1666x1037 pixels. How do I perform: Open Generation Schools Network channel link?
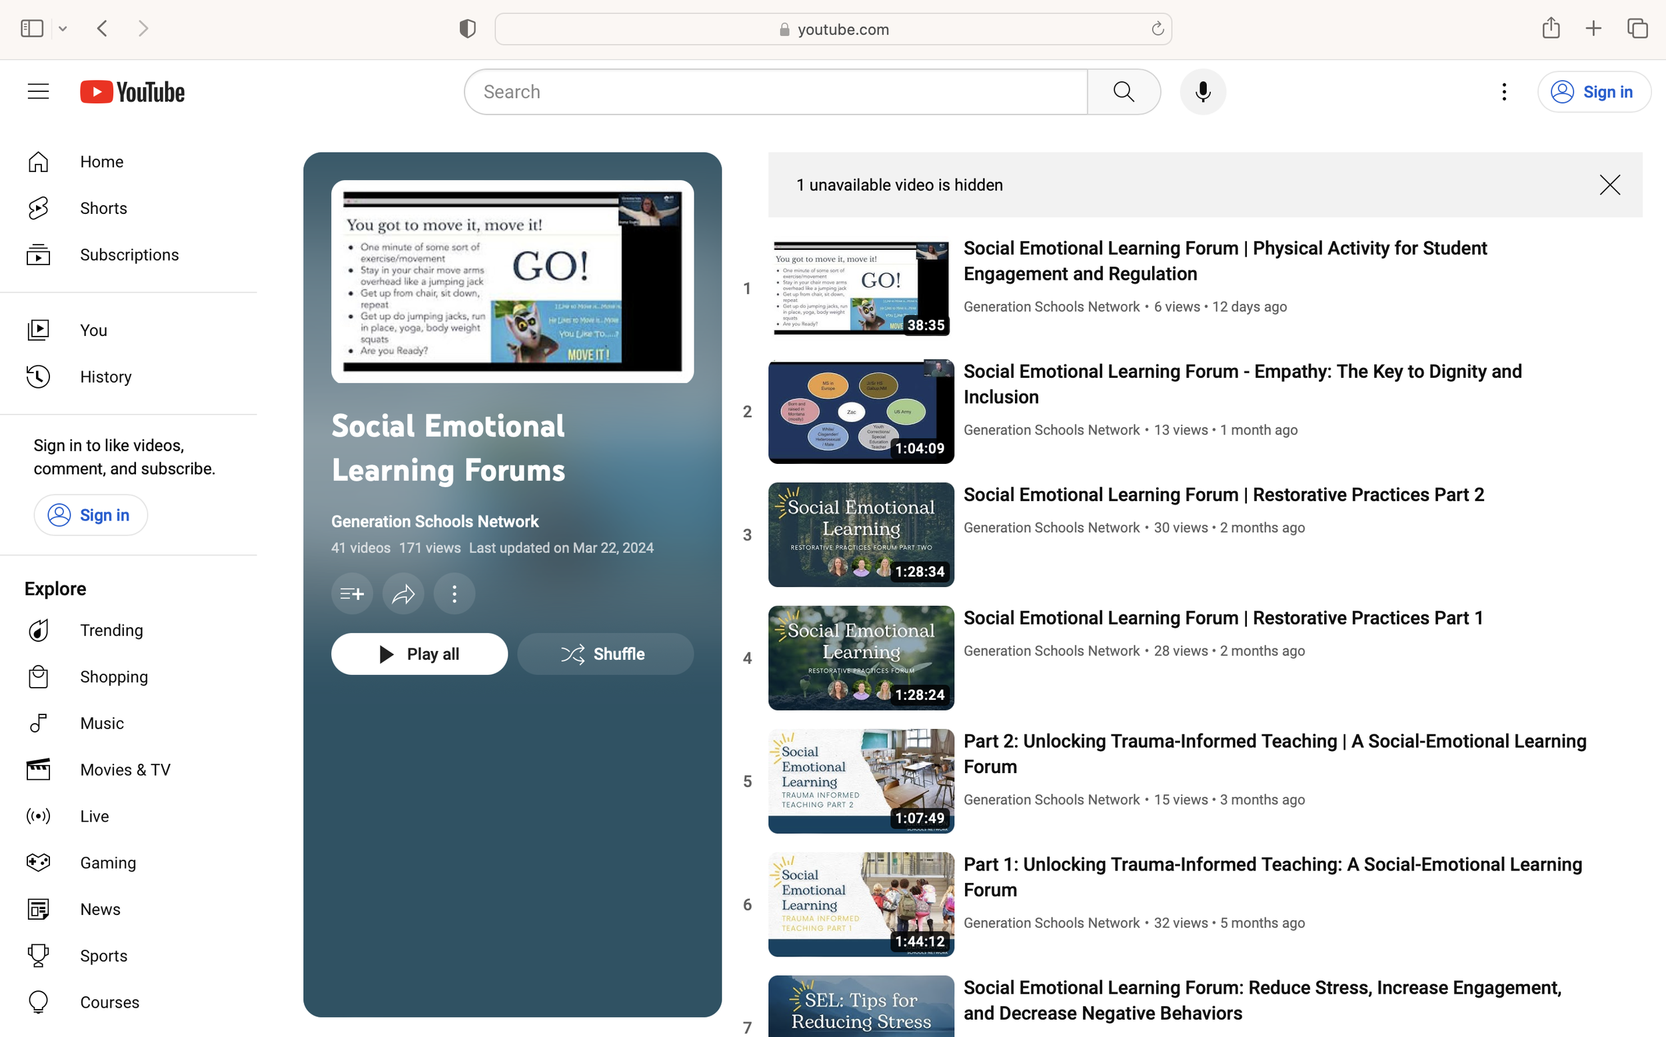coord(434,521)
